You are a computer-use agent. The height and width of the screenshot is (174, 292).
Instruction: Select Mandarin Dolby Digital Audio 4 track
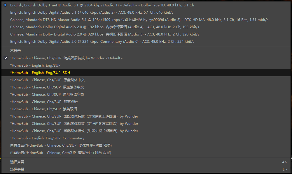click(104, 27)
